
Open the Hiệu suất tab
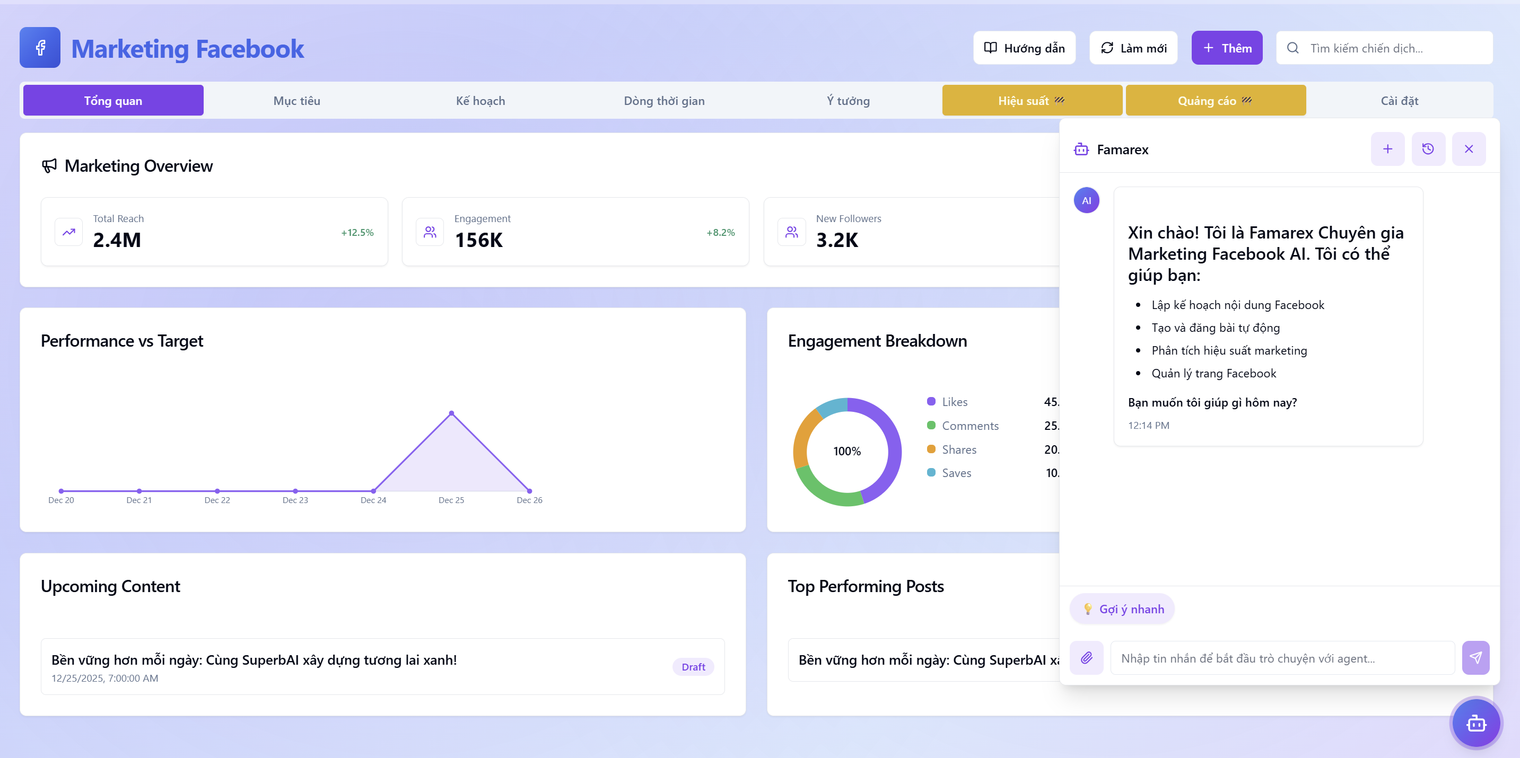pyautogui.click(x=1032, y=100)
